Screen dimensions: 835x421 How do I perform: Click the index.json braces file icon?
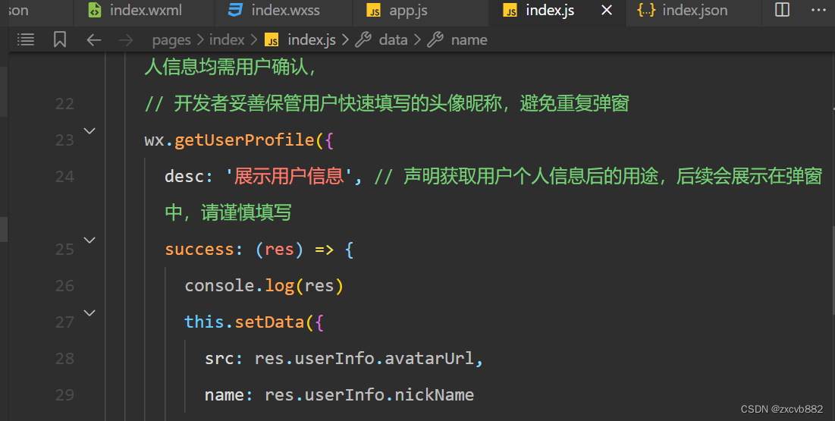point(646,10)
